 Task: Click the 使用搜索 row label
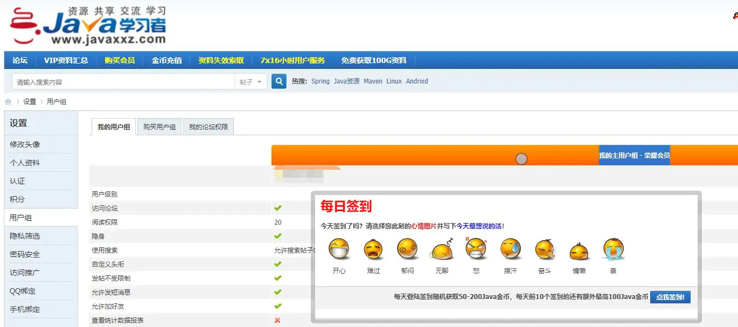coord(105,250)
